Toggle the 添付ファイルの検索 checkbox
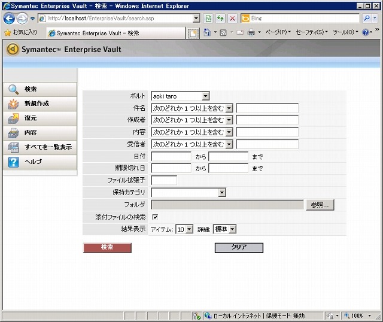The height and width of the screenshot is (322, 383). tap(155, 217)
